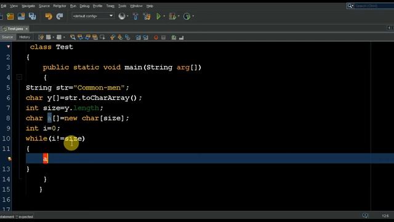Image resolution: width=394 pixels, height=222 pixels.
Task: Click the Shift Line Right icon
Action: [x=145, y=38]
